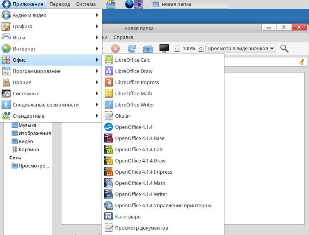The height and width of the screenshot is (235, 309).
Task: Select the Офис category
Action: (x=51, y=60)
